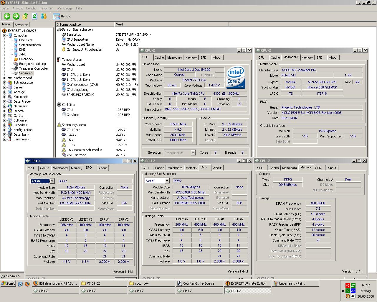
Task: Open the Werkzeuge menu
Action: point(65,8)
